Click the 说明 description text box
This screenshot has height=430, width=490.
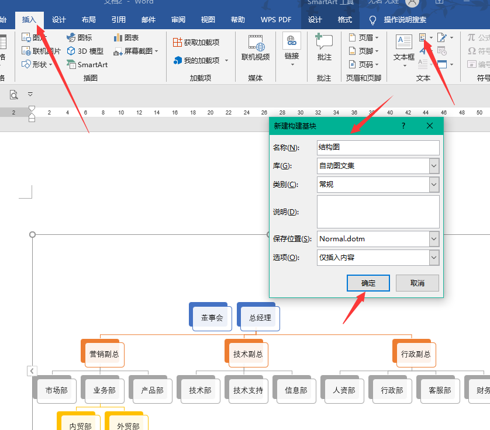(x=378, y=212)
